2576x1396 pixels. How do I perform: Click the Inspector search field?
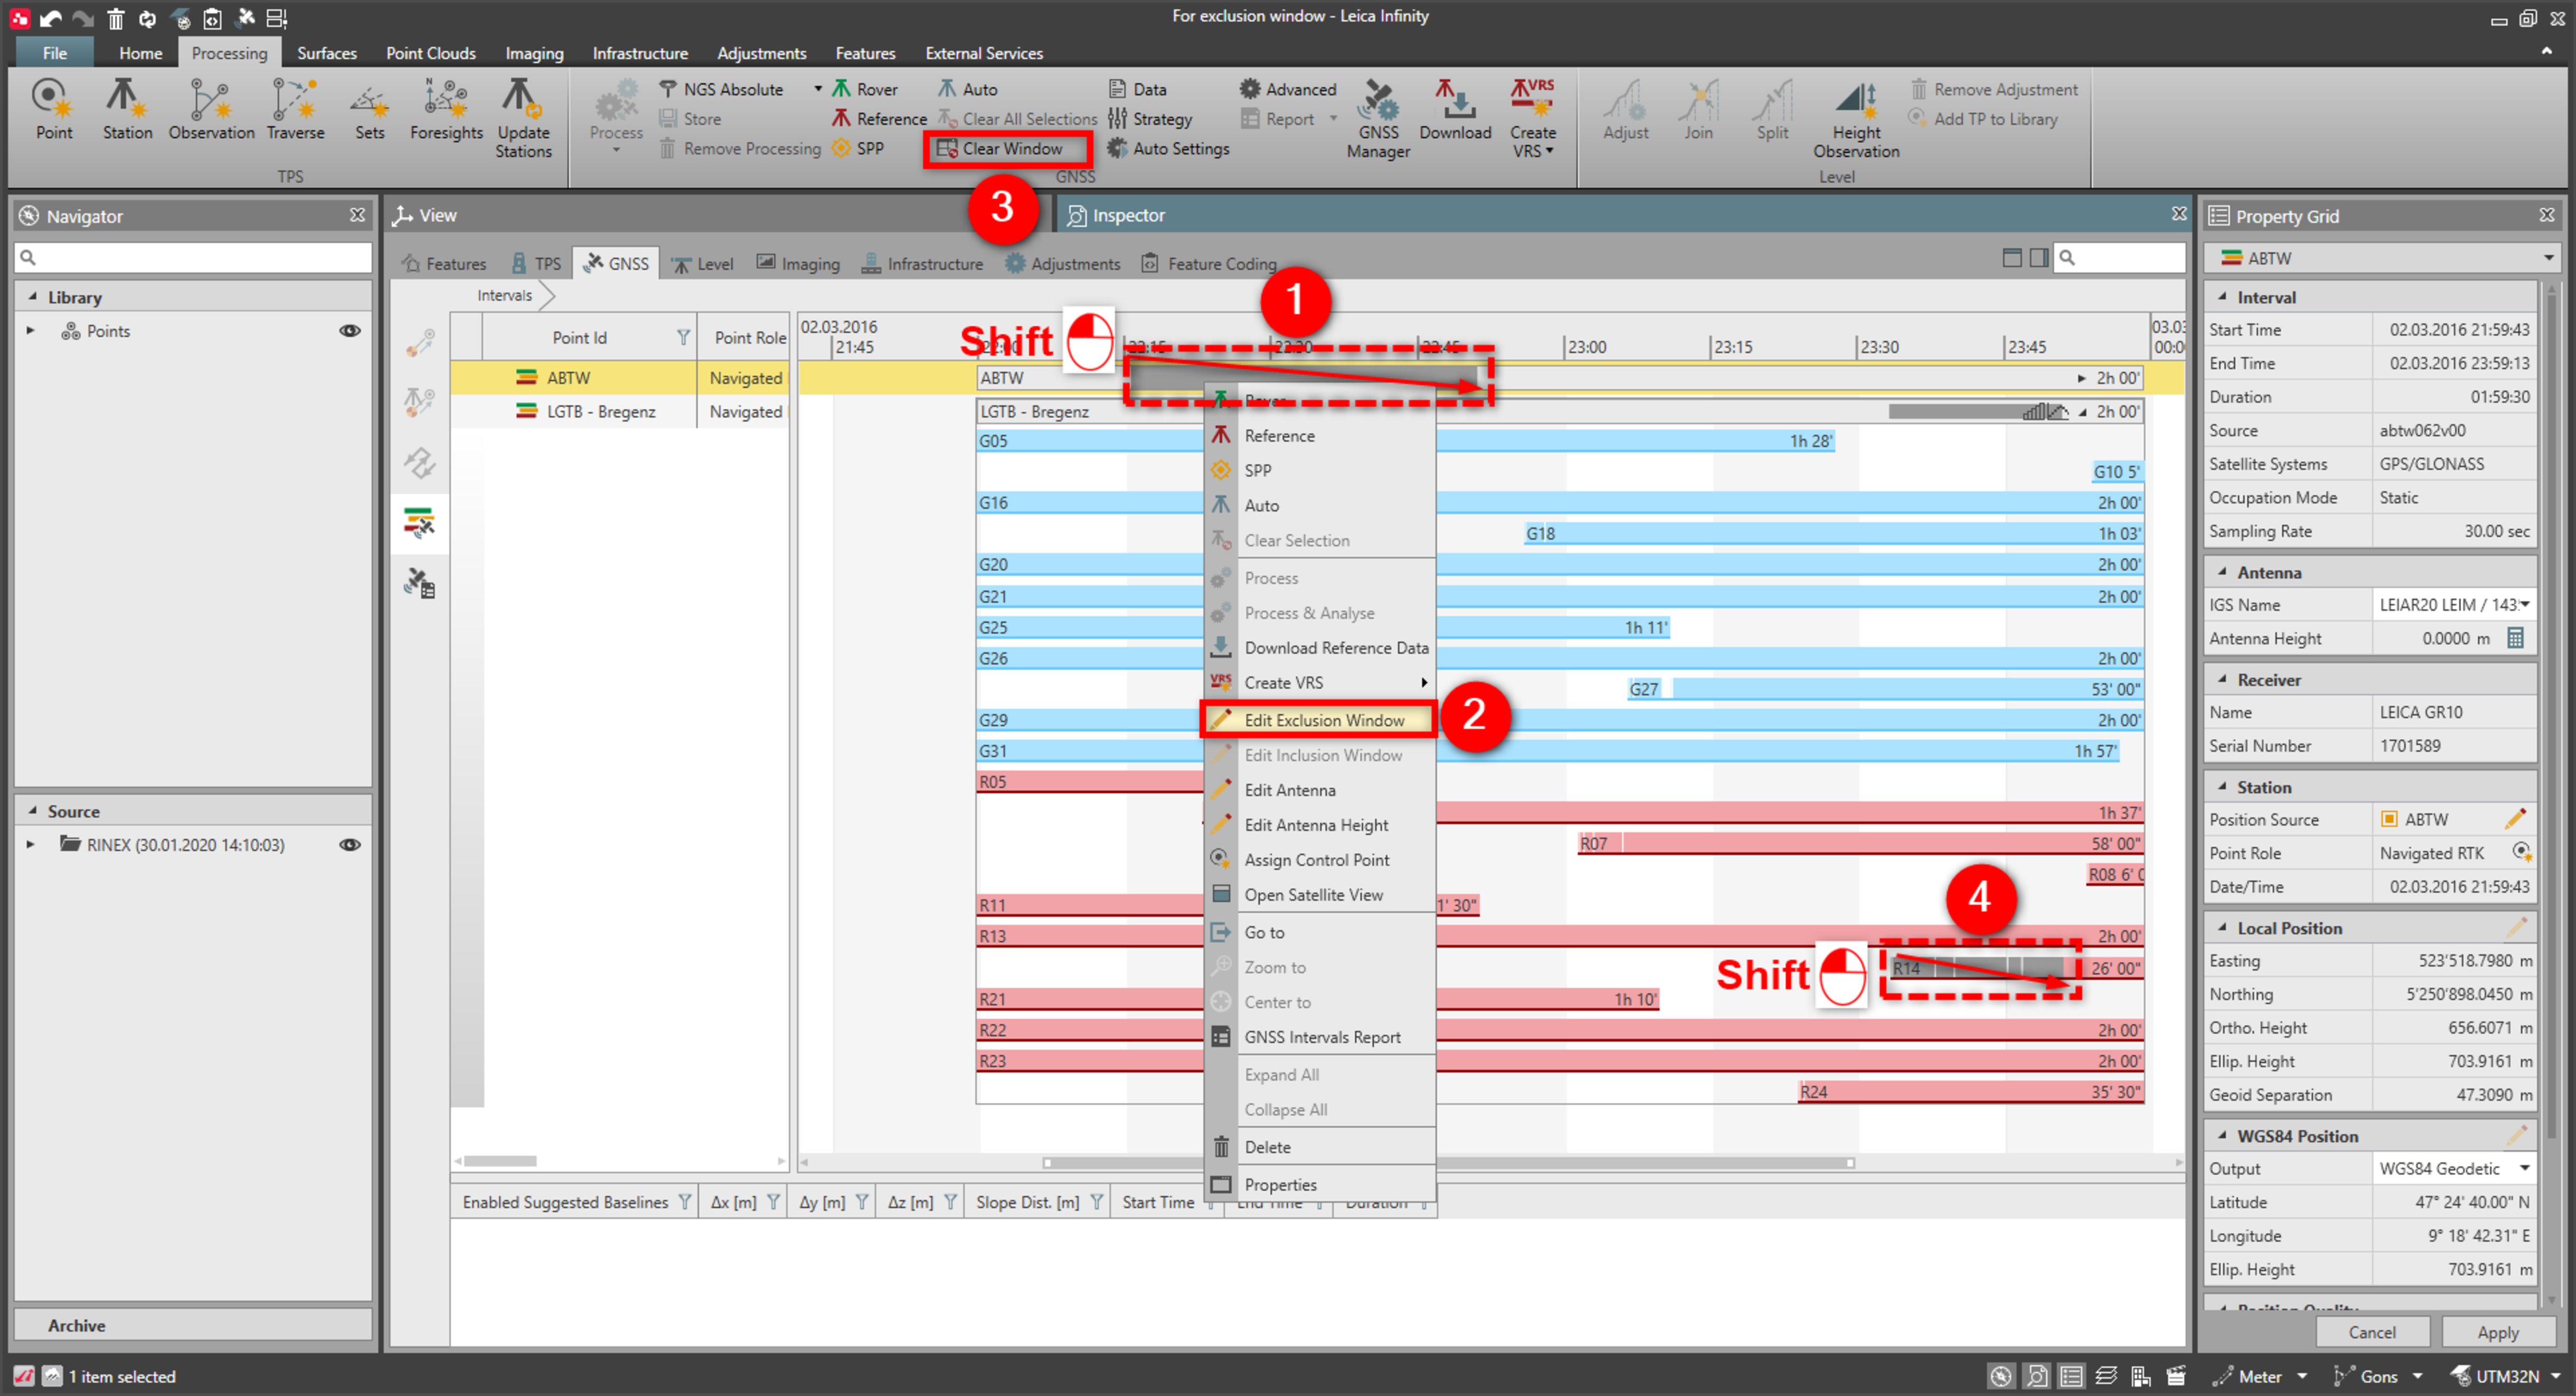[x=2120, y=257]
